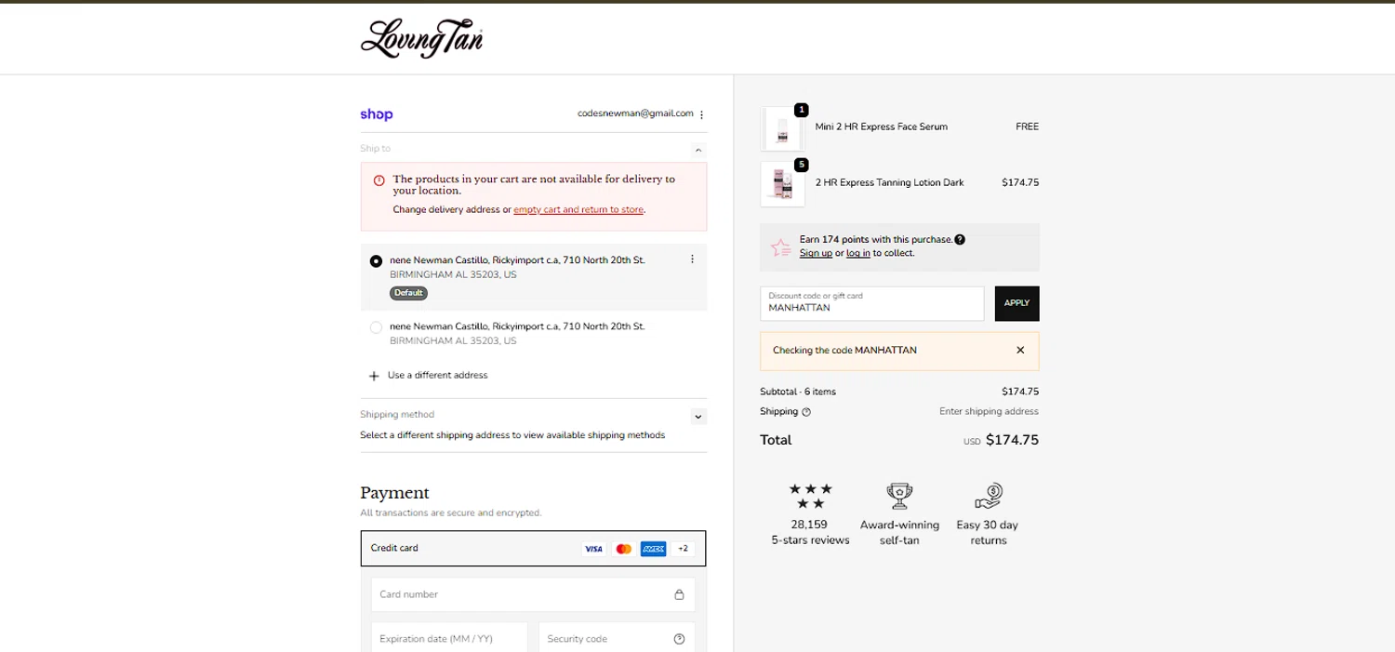Show the +2 additional card types
The width and height of the screenshot is (1395, 652).
[x=683, y=549]
